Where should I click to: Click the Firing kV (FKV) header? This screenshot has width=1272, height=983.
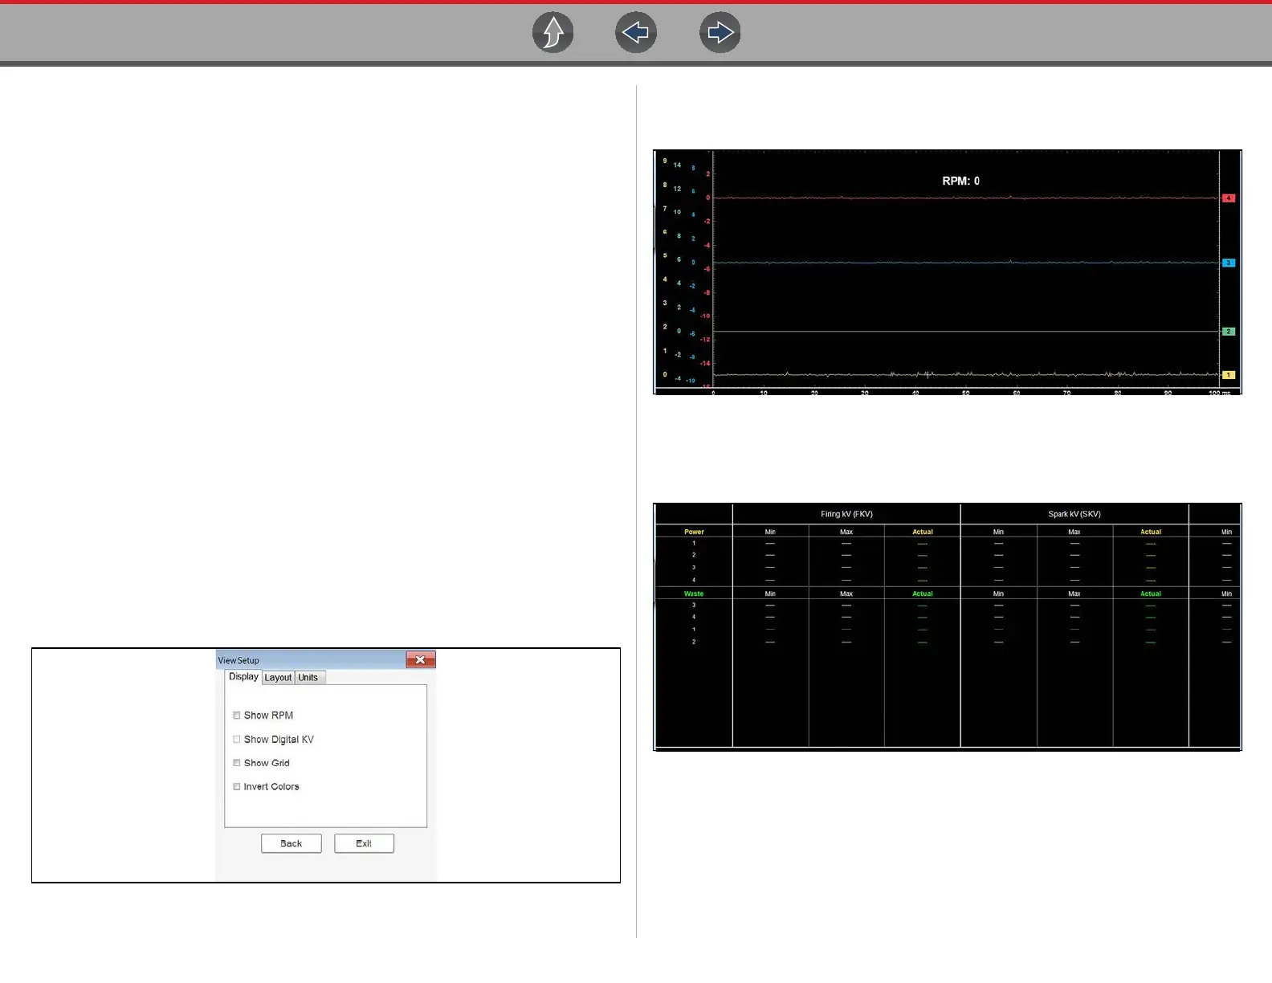pyautogui.click(x=846, y=514)
